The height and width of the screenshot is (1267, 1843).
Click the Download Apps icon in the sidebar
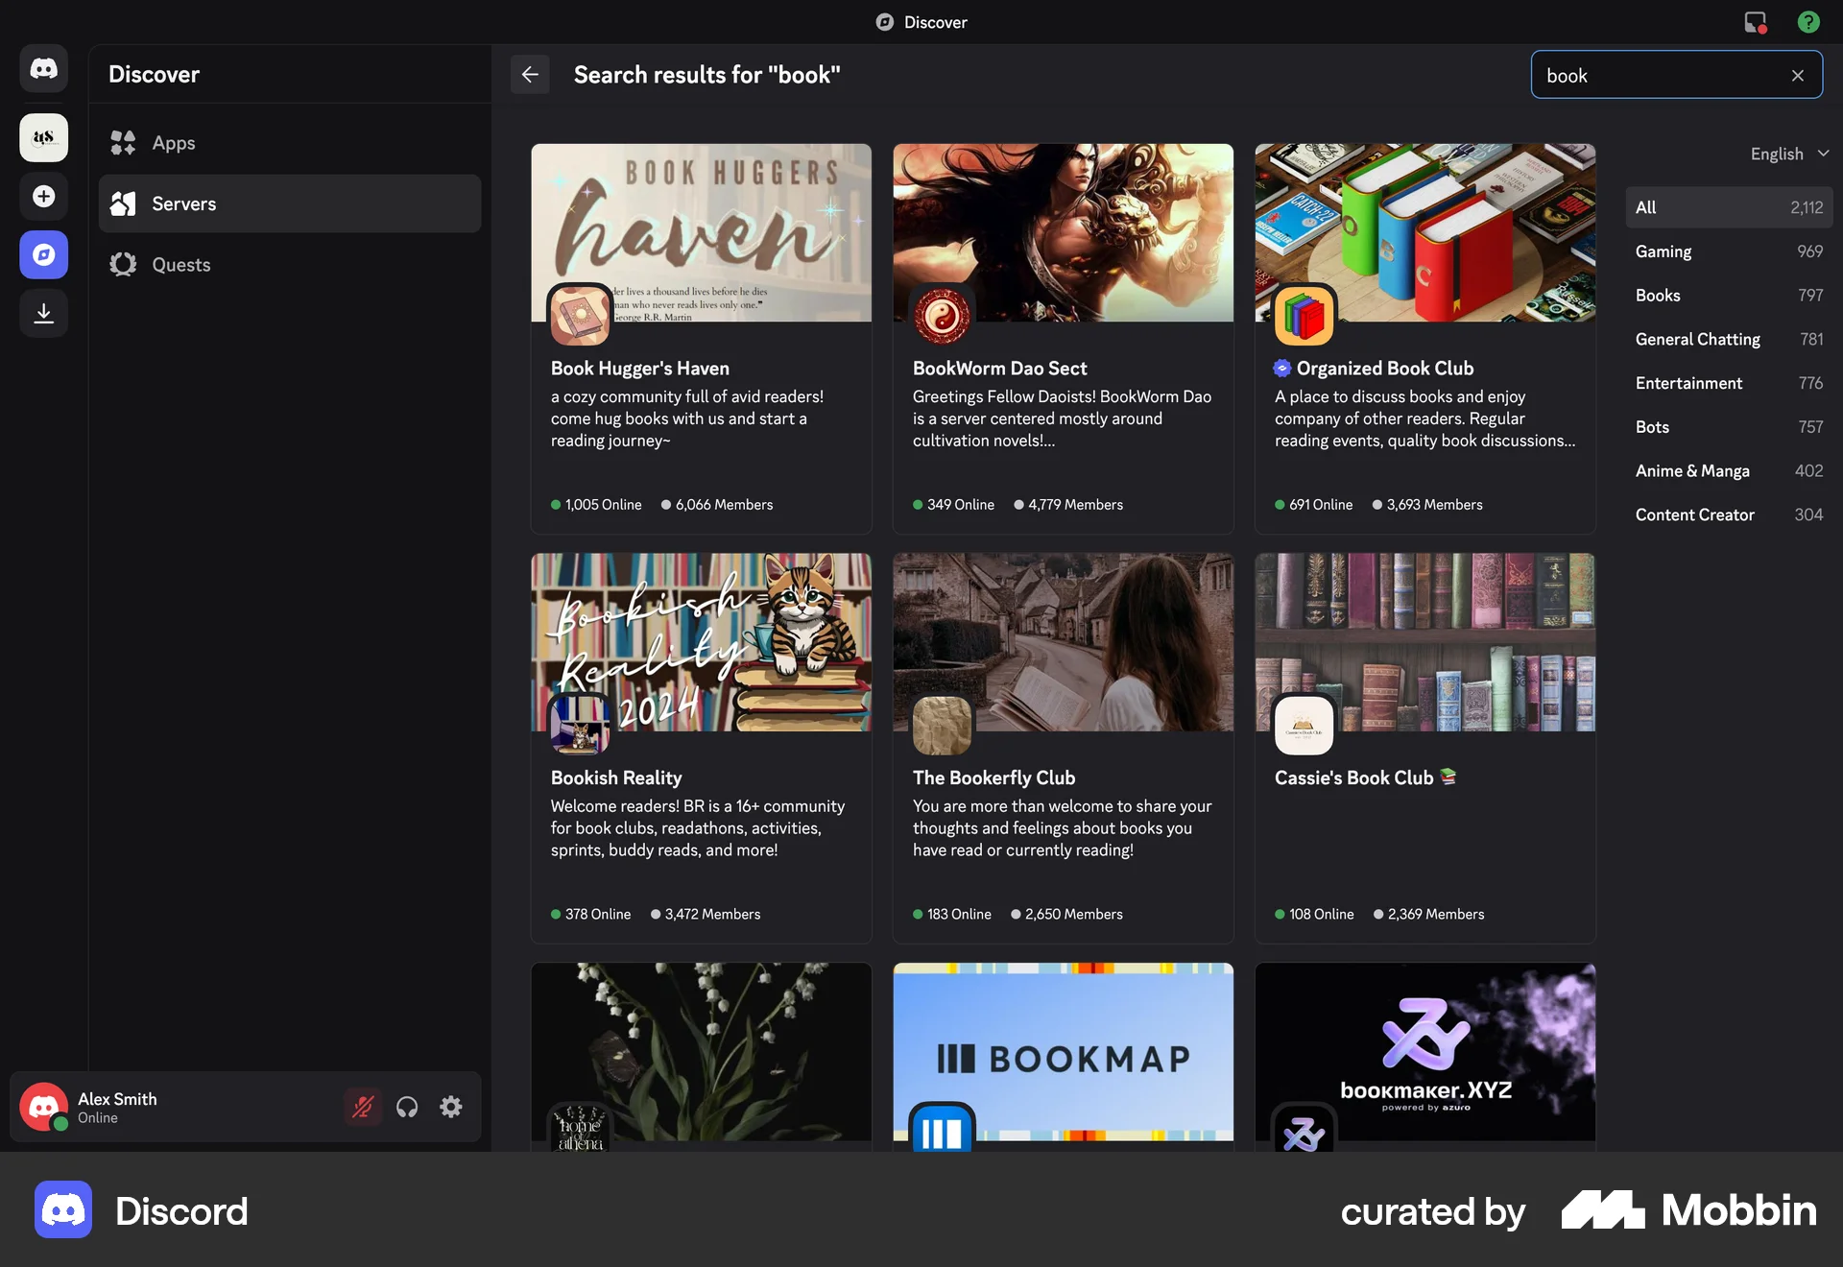point(43,313)
